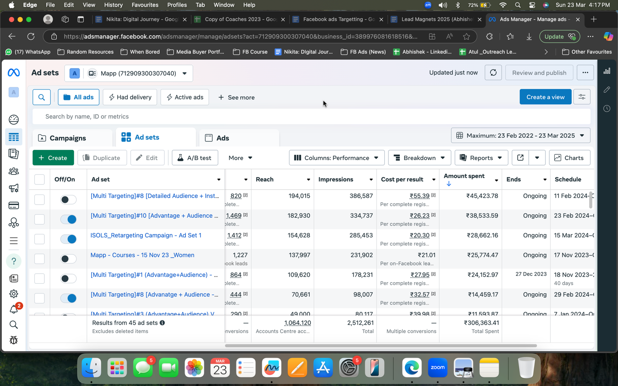Open edit pencil icon in right rail
618x386 pixels.
click(607, 90)
